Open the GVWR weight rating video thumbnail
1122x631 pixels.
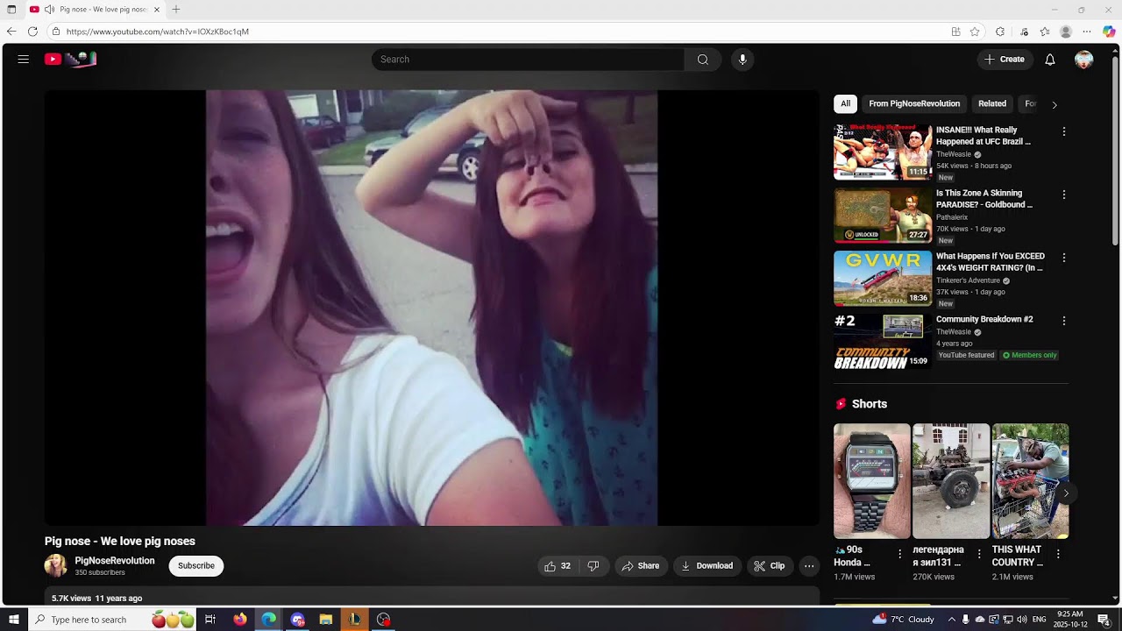883,278
